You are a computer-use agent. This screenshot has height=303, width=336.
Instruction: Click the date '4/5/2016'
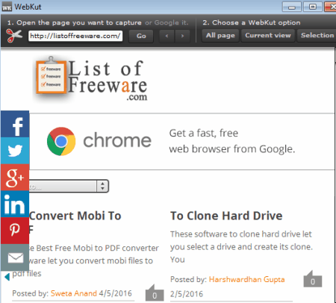tap(116, 293)
